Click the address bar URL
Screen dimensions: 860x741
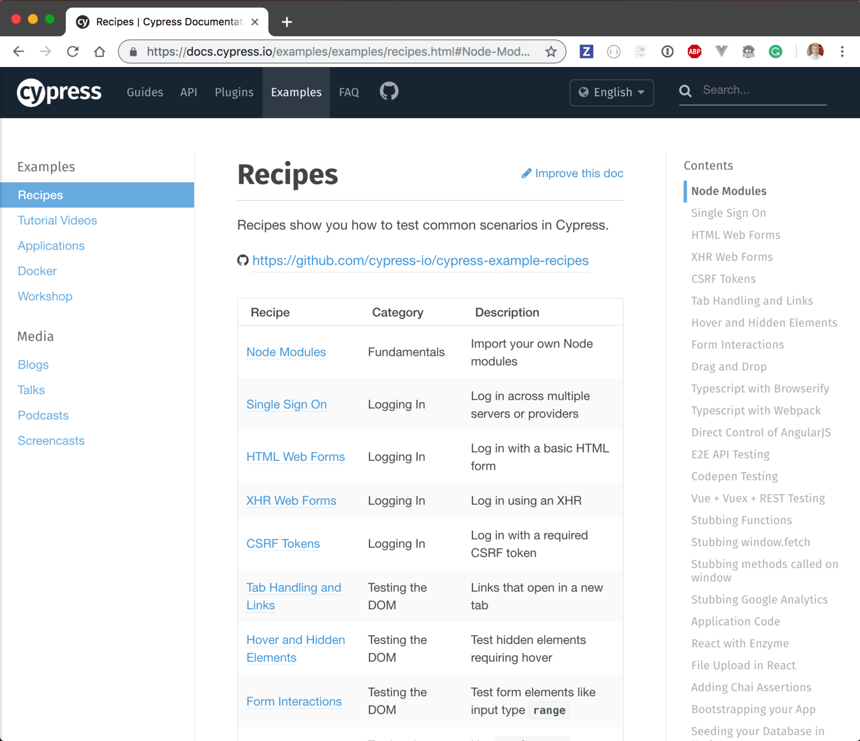(x=338, y=52)
